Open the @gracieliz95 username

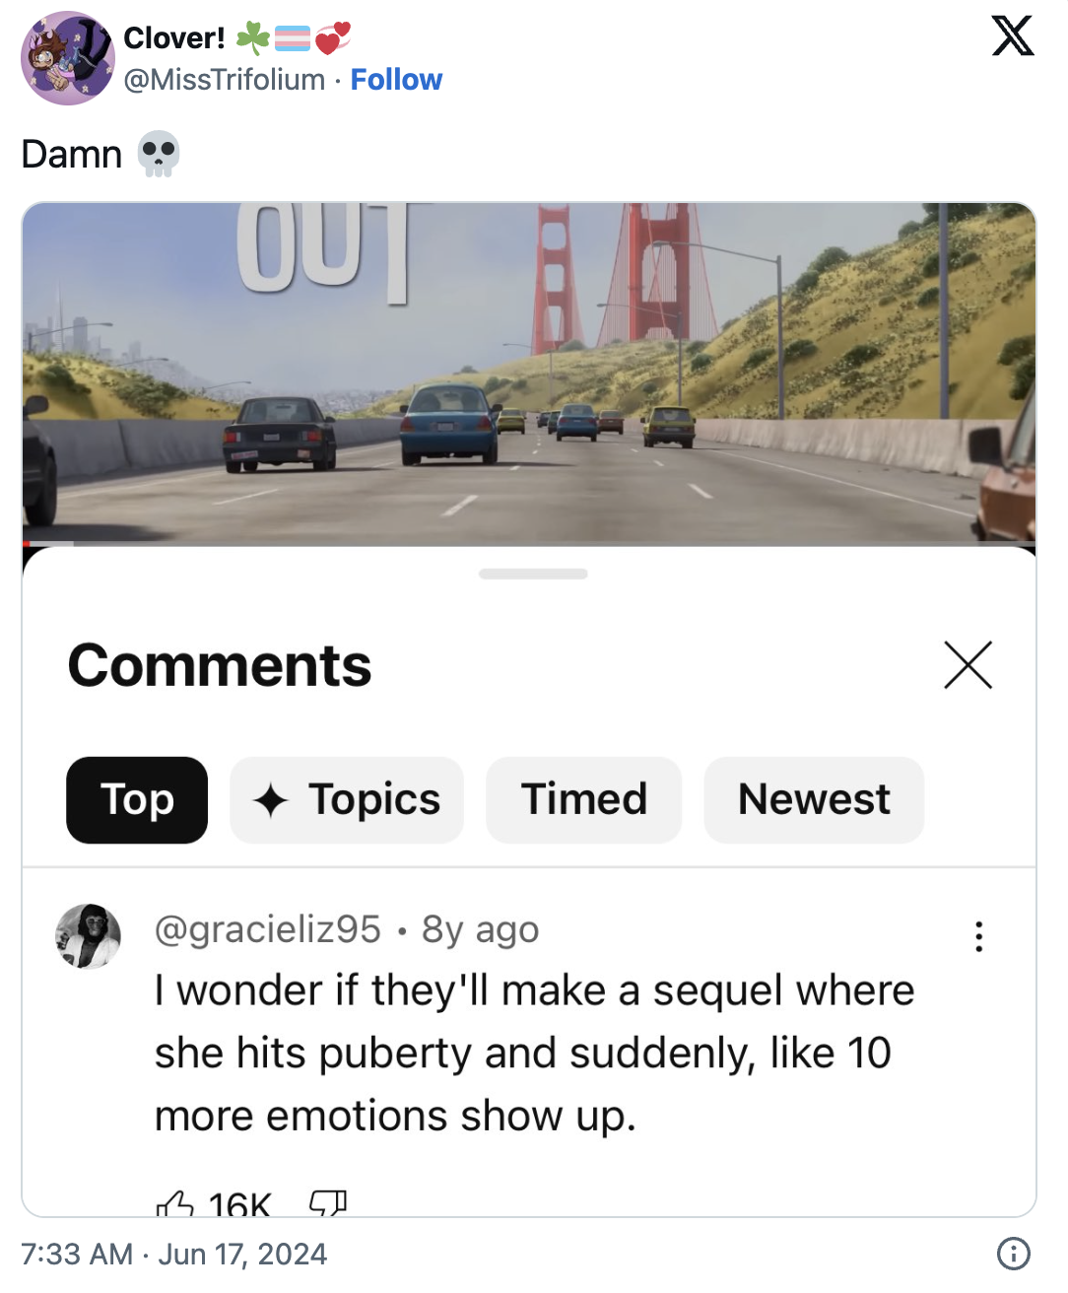(x=267, y=929)
